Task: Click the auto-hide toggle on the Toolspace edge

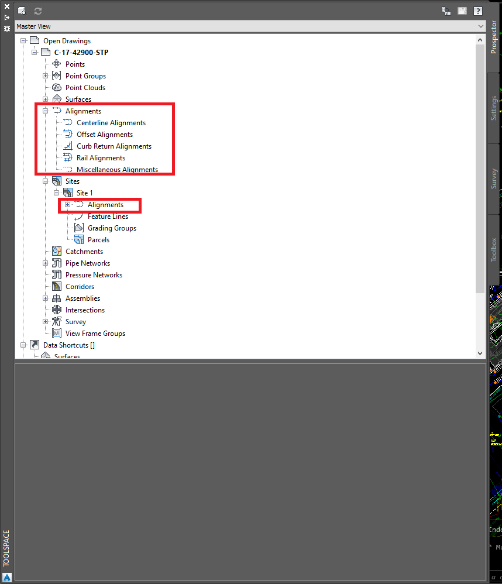Action: [6, 18]
